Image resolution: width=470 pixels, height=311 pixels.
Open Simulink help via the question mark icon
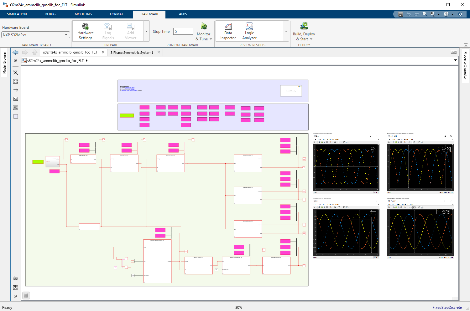coord(446,14)
